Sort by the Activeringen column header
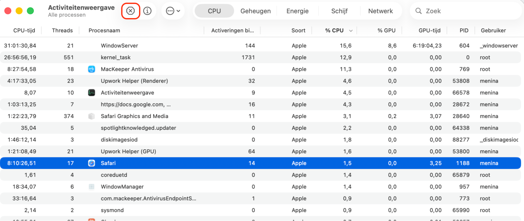The height and width of the screenshot is (221, 524). (x=233, y=30)
